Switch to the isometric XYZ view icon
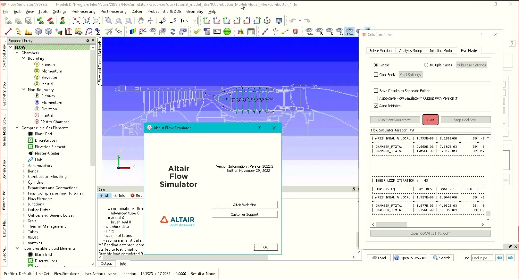 pos(267,21)
